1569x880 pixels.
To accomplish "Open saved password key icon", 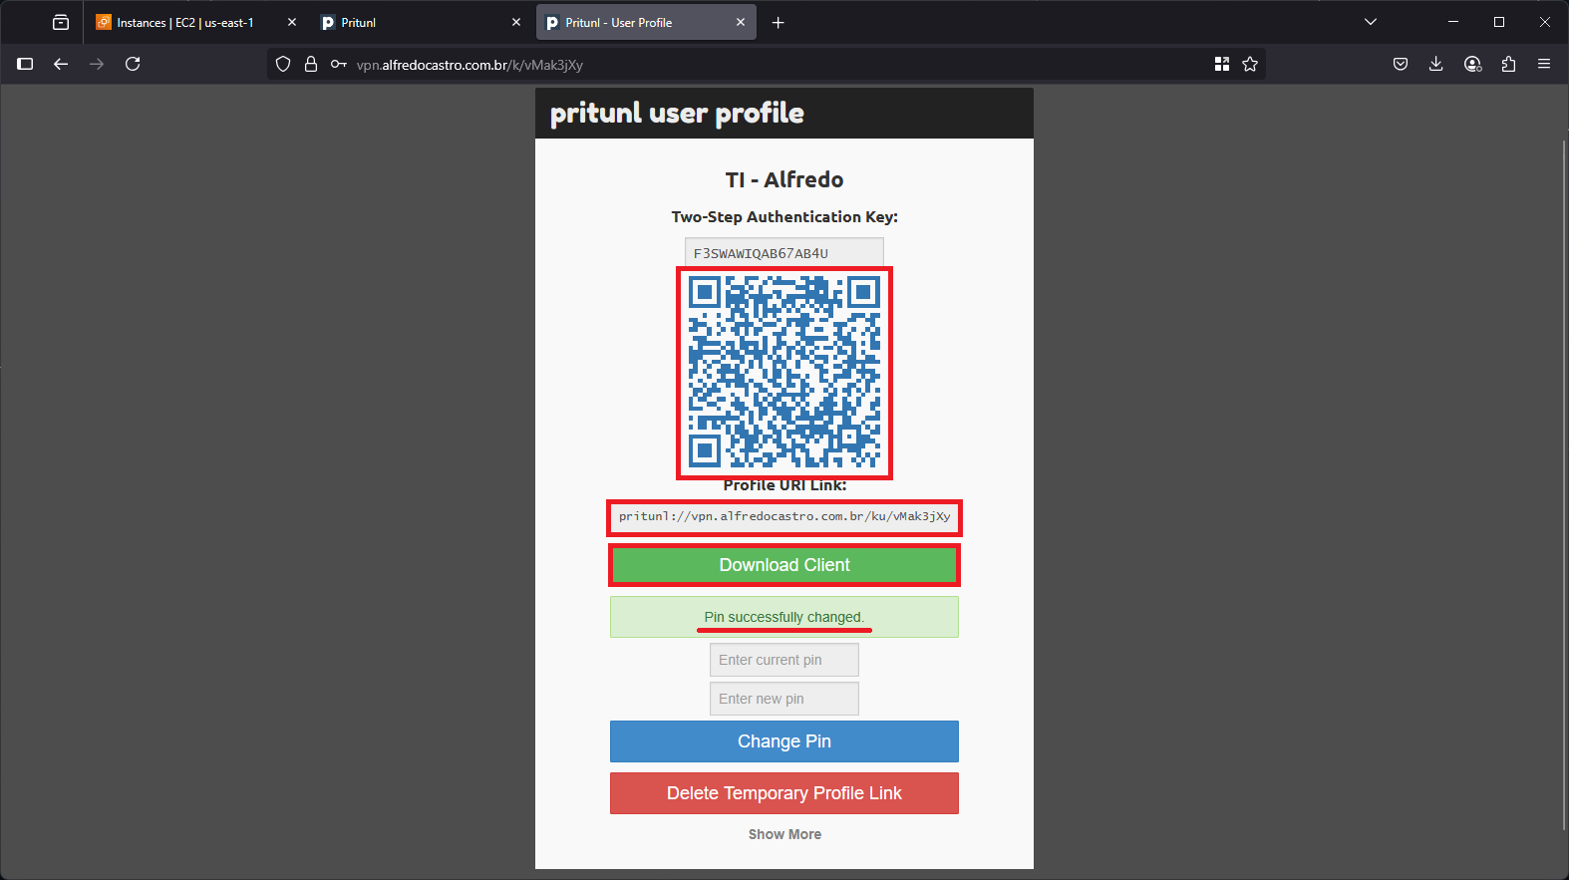I will point(339,64).
